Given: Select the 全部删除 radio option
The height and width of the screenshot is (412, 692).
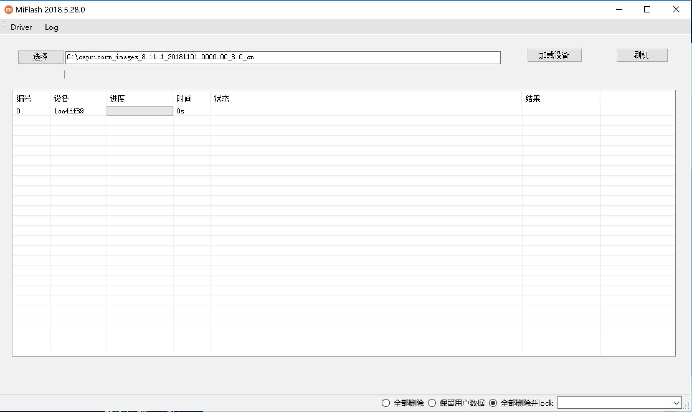Looking at the screenshot, I should tap(386, 403).
